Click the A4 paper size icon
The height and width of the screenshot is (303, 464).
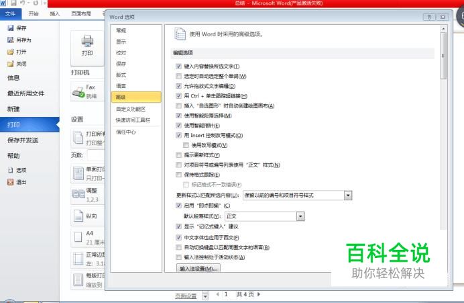coord(78,237)
